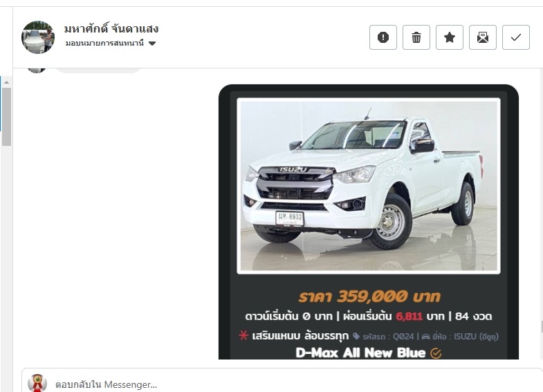Click the ยี่ห้อ ISUZU brand label
This screenshot has height=392, width=543.
(460, 336)
